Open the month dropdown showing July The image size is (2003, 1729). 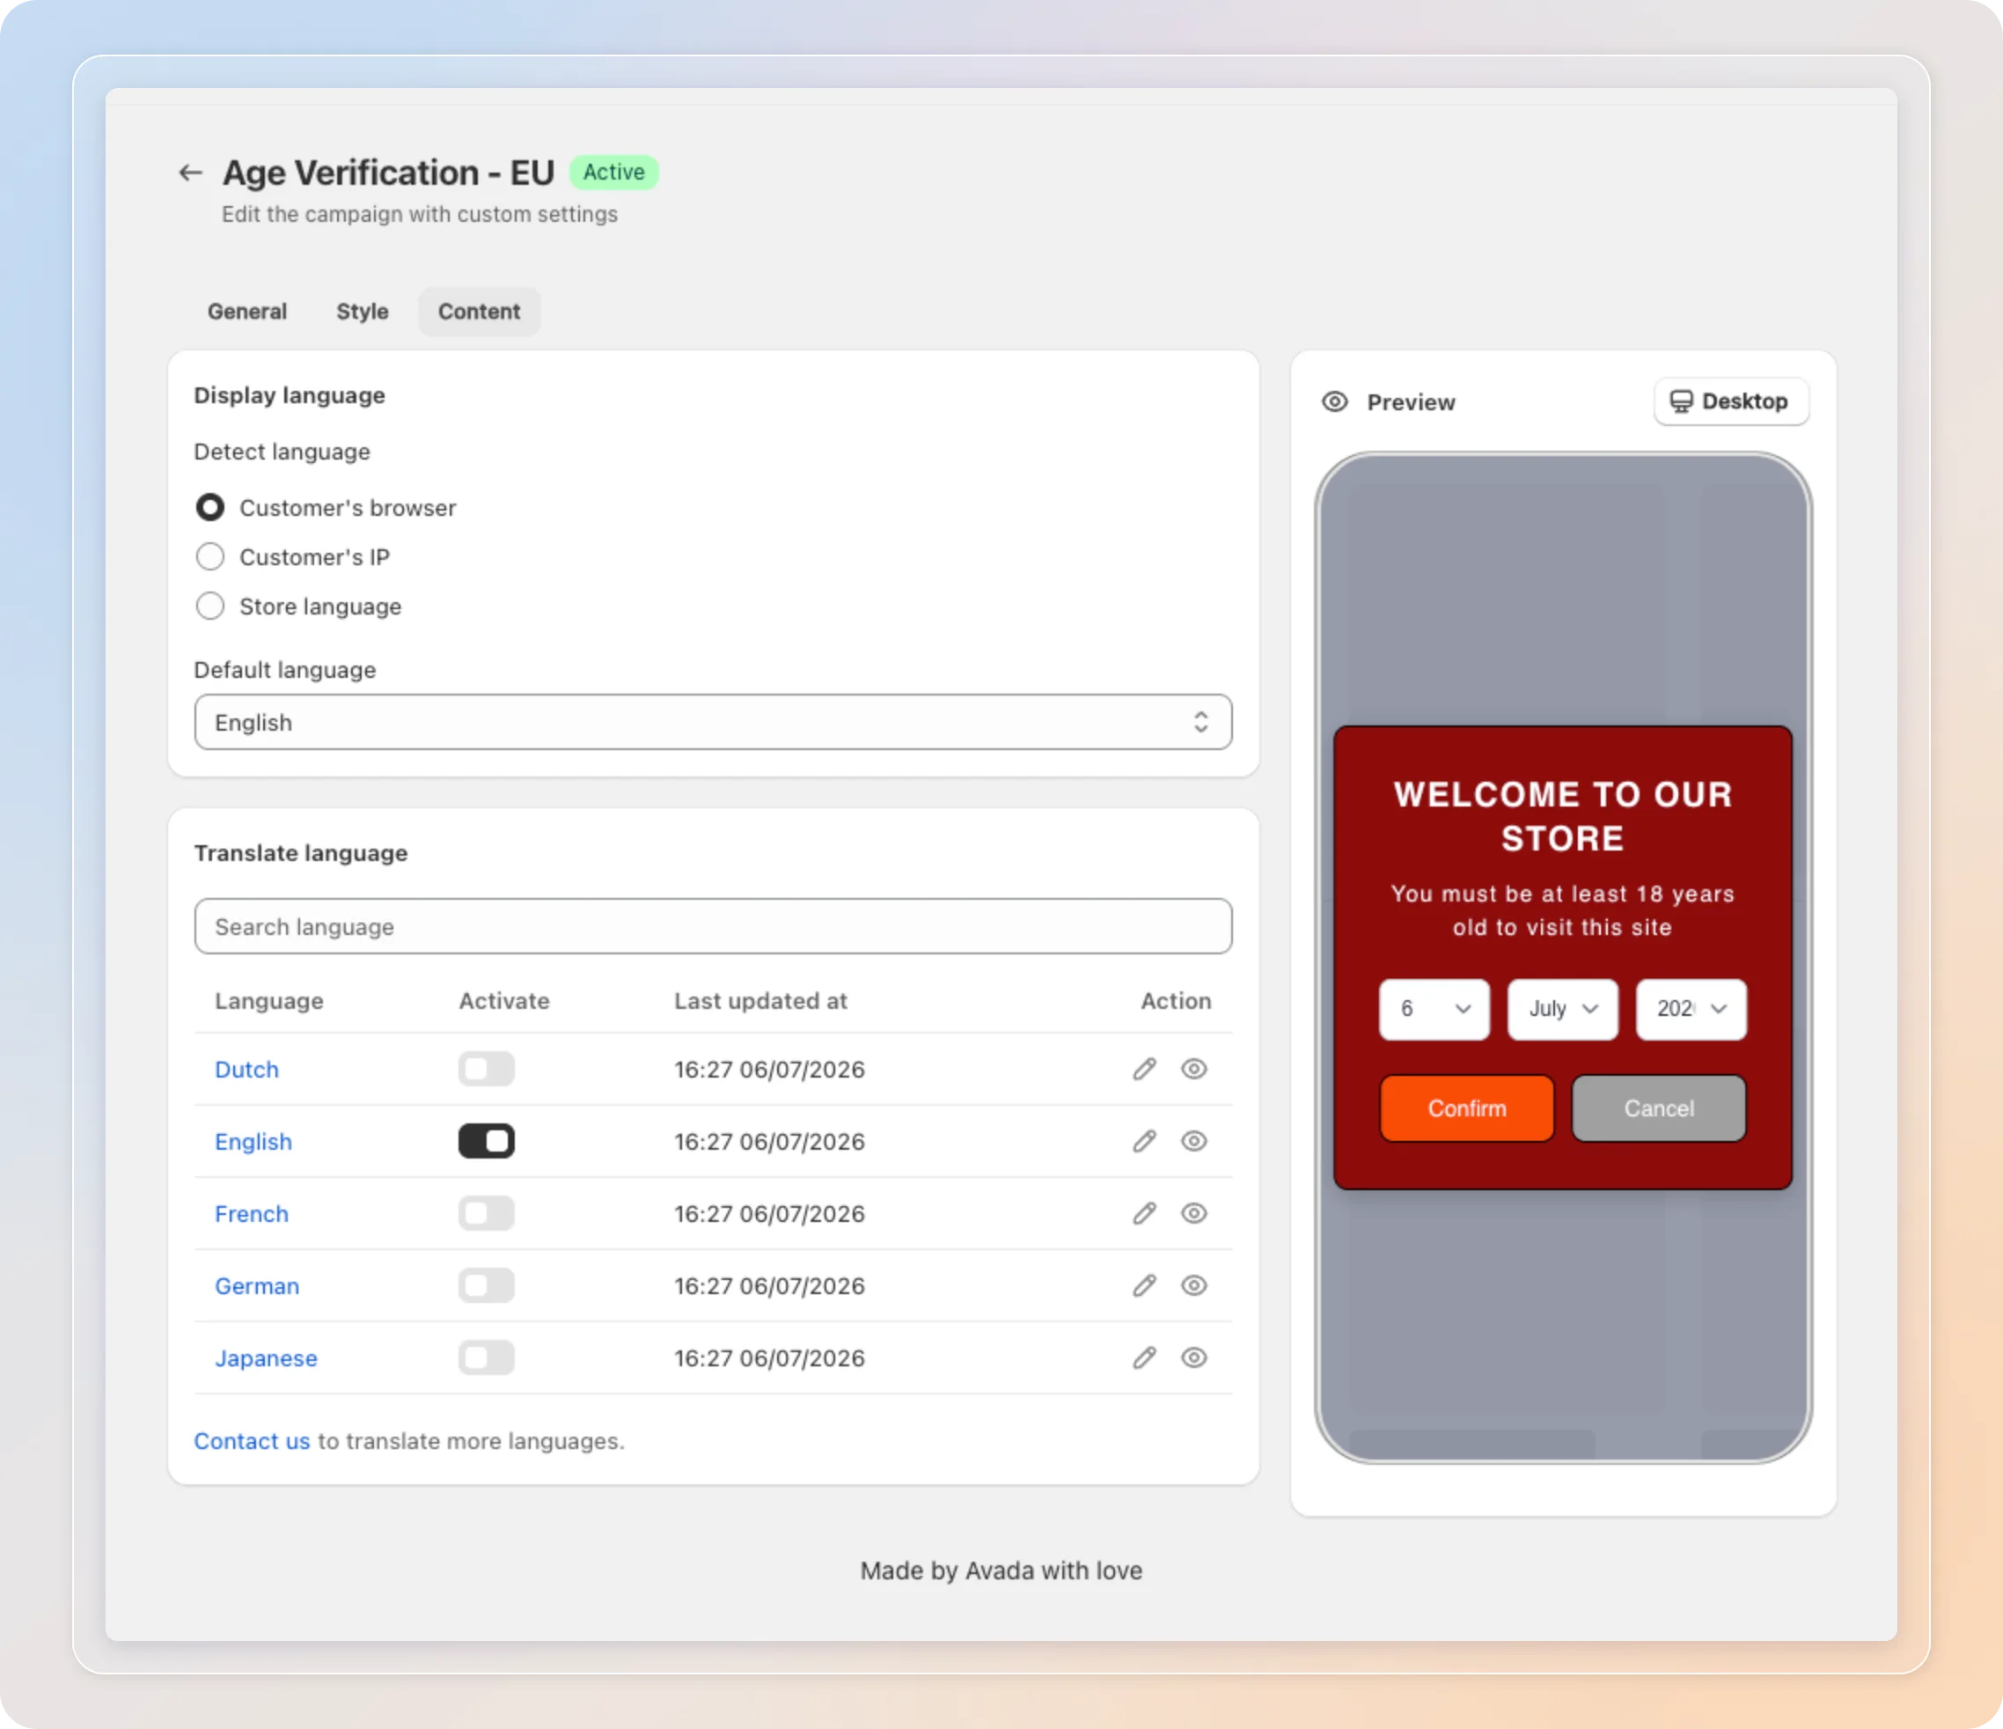click(x=1562, y=1010)
